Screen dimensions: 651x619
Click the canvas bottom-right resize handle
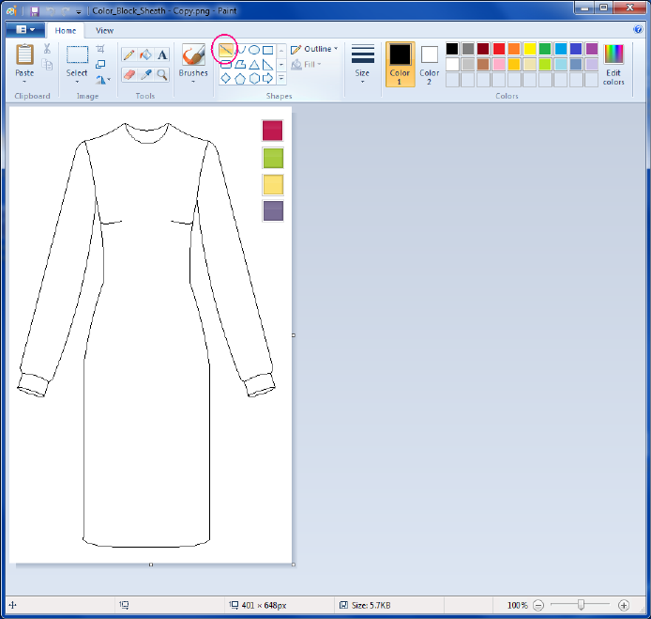[x=294, y=565]
